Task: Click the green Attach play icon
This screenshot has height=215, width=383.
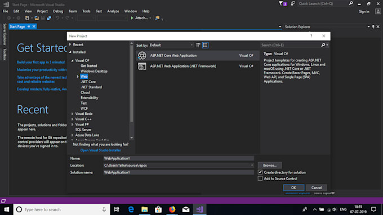Action: point(132,18)
